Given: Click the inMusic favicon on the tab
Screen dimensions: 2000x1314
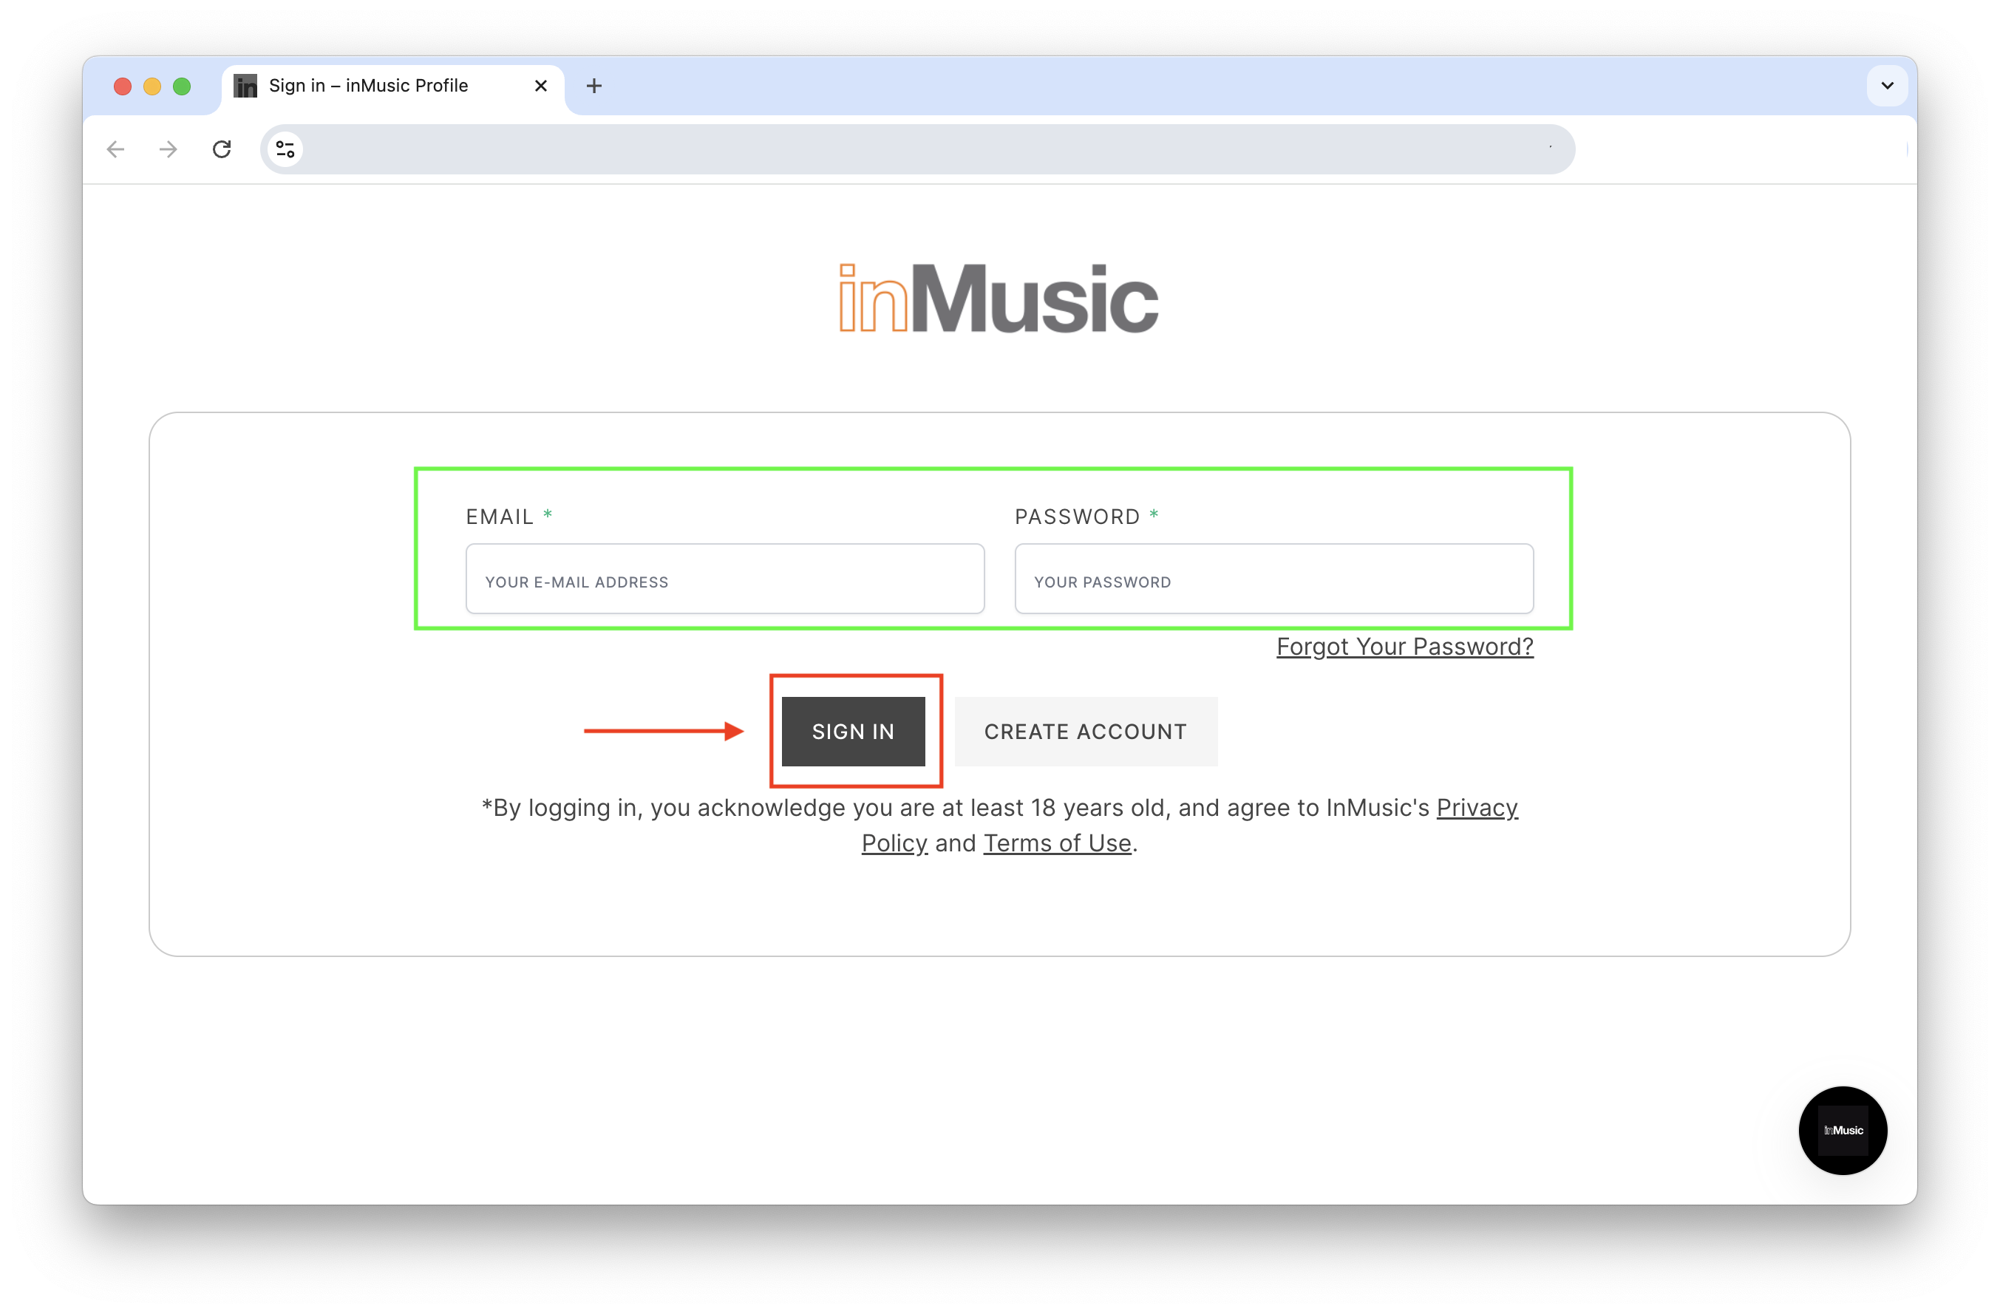Looking at the screenshot, I should [245, 86].
